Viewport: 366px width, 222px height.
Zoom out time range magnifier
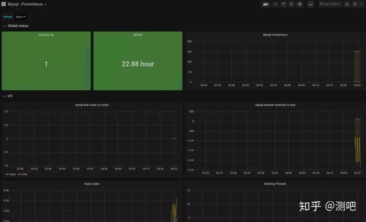[347, 4]
